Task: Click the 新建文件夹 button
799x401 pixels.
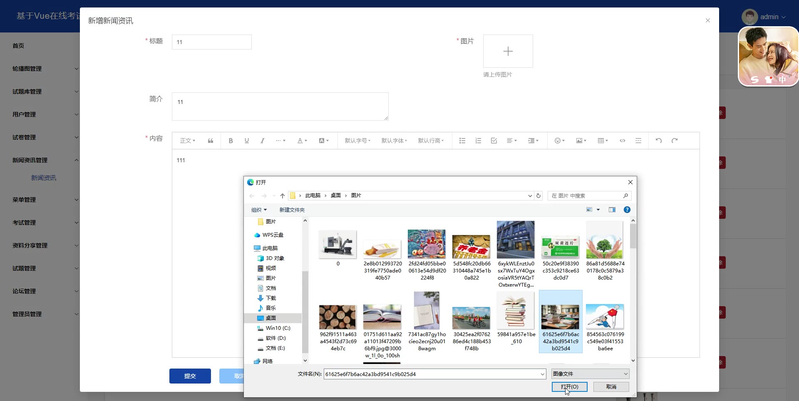Action: [x=292, y=210]
